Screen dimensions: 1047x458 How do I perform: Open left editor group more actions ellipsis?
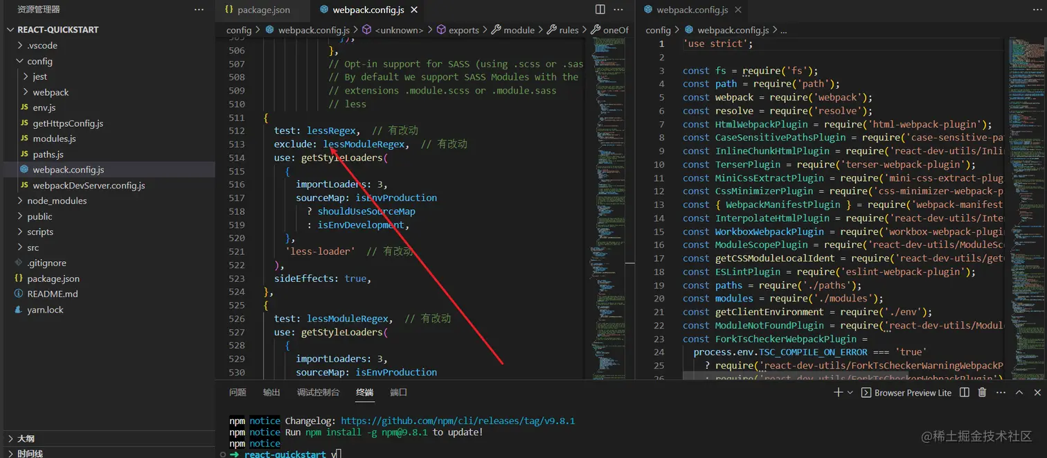(620, 10)
